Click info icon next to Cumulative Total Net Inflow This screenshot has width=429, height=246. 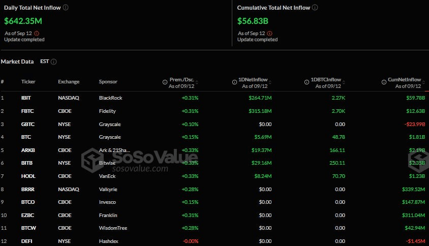point(315,8)
